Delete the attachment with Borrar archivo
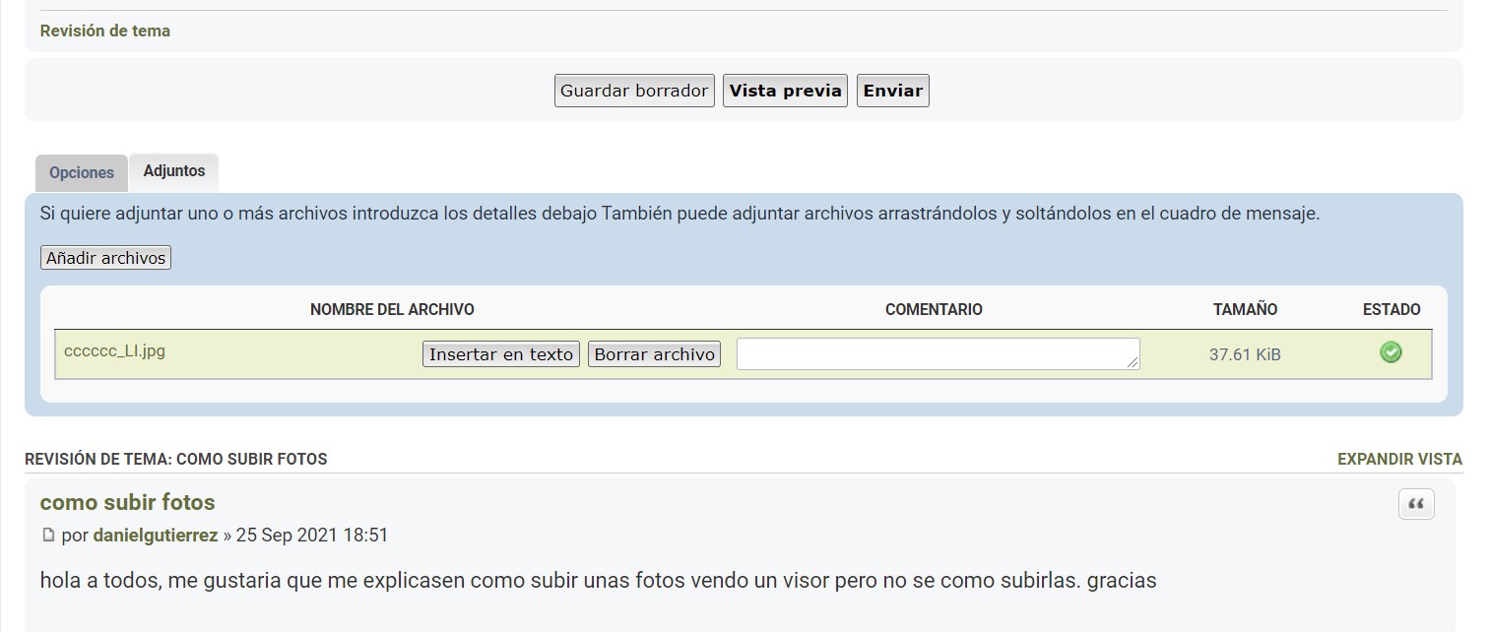This screenshot has width=1489, height=632. 655,354
